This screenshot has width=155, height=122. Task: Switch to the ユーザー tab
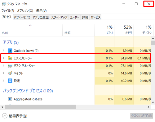pos(75,17)
